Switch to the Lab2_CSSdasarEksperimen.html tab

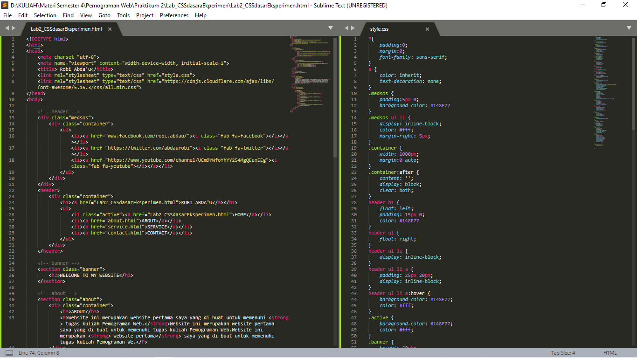click(66, 29)
